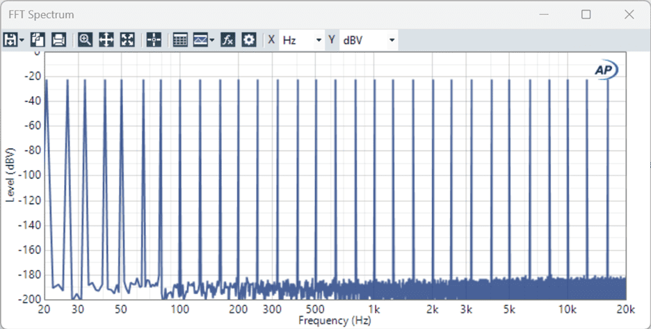651x329 pixels.
Task: Open the save icon's dropdown arrow
Action: (22, 40)
